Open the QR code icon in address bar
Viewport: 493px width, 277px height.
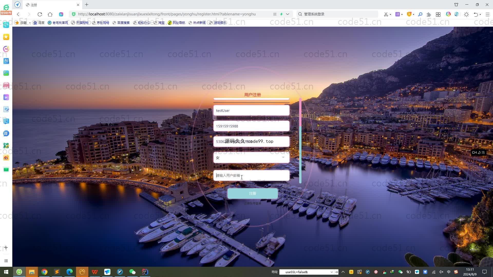coord(275,14)
